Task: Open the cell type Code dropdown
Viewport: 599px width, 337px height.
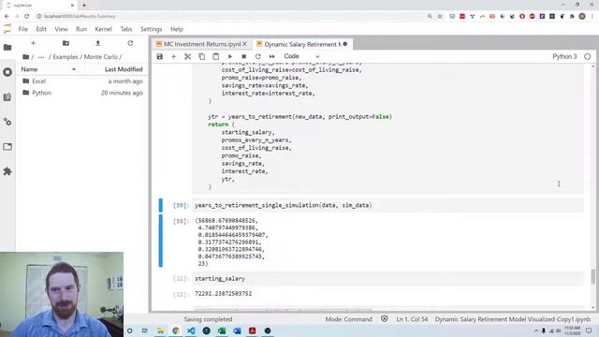Action: coord(301,56)
